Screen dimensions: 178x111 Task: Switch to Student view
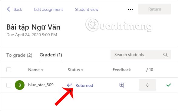pos(87,9)
